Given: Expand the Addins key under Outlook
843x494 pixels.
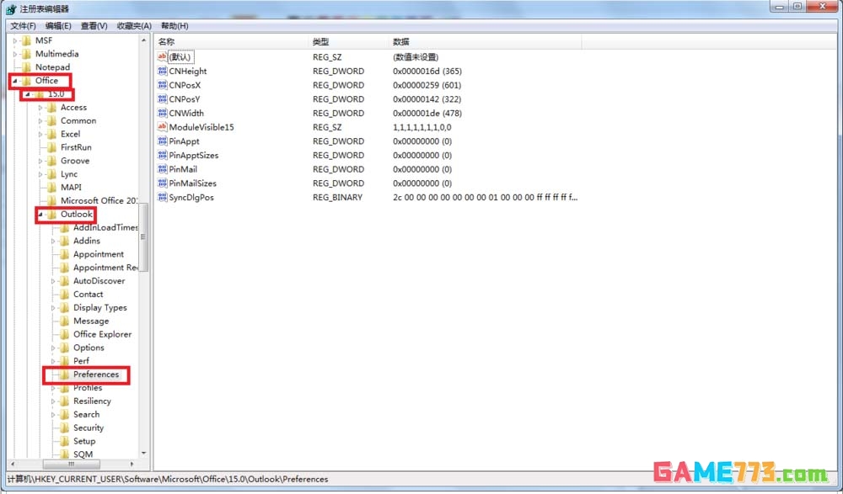Looking at the screenshot, I should 53,241.
